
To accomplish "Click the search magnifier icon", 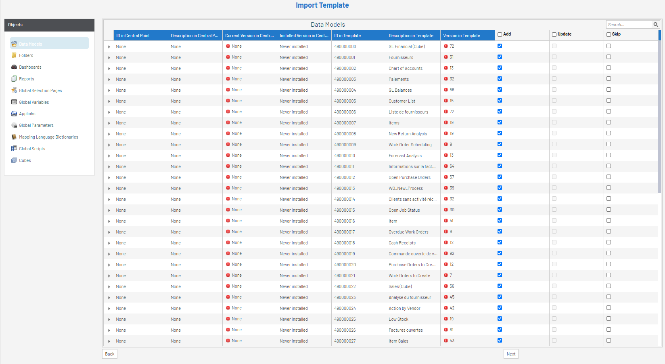I will [656, 25].
